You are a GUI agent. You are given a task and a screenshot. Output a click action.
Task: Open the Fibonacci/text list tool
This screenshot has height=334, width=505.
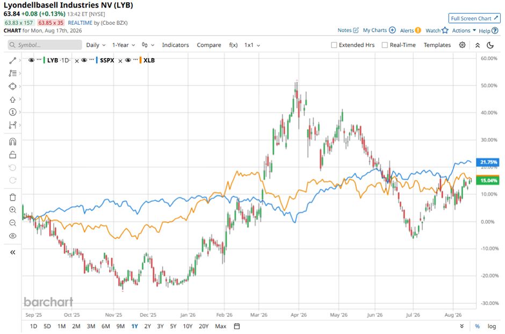[x=12, y=73]
